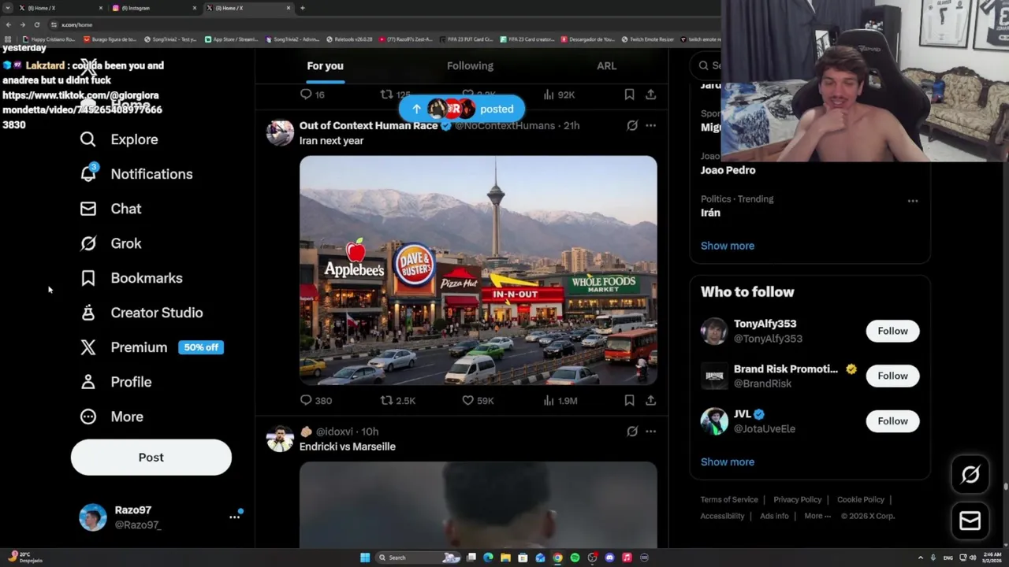This screenshot has height=567, width=1009.
Task: Open File Explorer from the taskbar
Action: click(505, 558)
